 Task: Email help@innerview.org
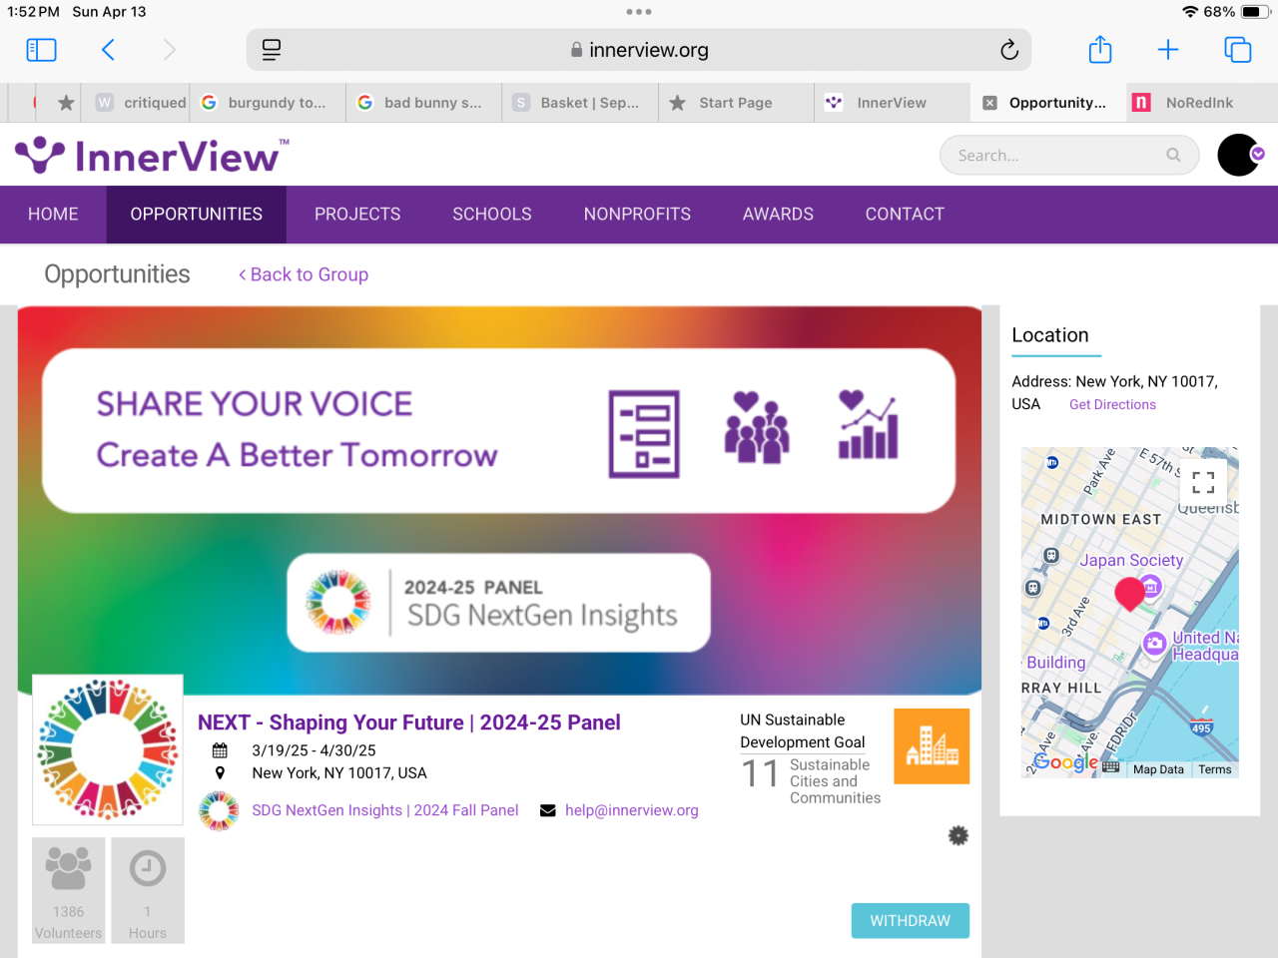(632, 810)
